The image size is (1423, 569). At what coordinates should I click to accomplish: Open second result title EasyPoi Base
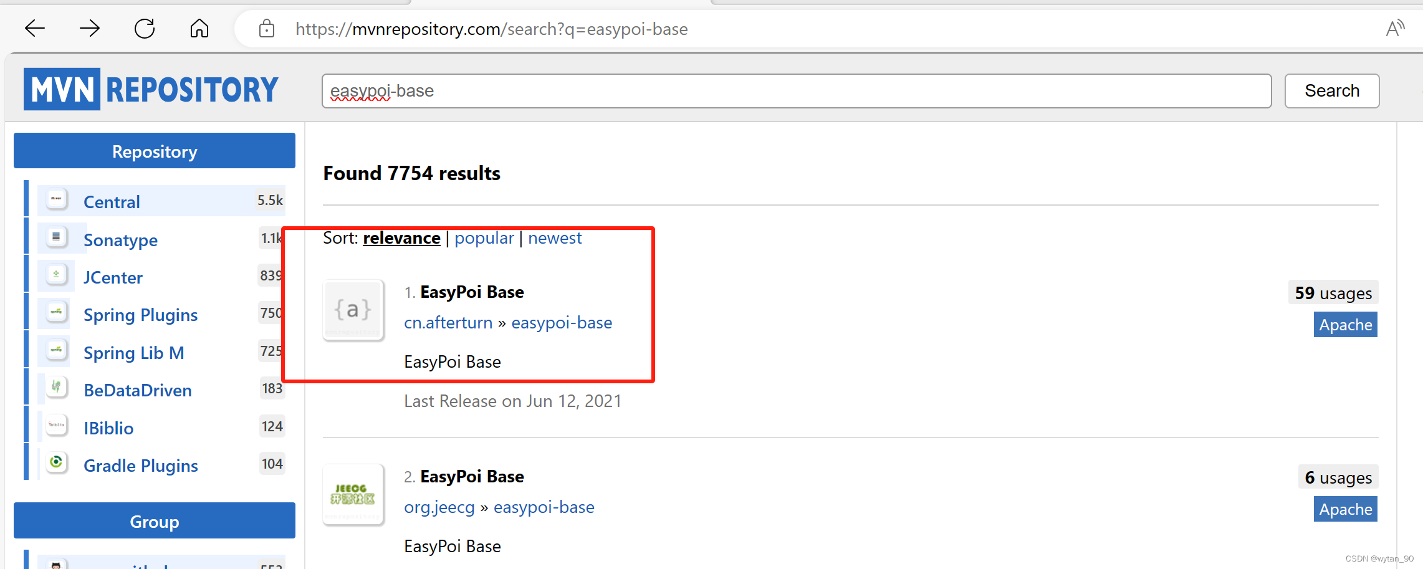point(472,476)
